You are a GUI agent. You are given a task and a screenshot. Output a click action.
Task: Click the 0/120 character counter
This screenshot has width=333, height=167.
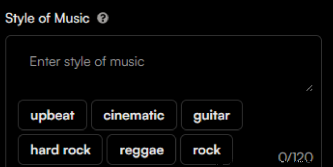click(296, 157)
